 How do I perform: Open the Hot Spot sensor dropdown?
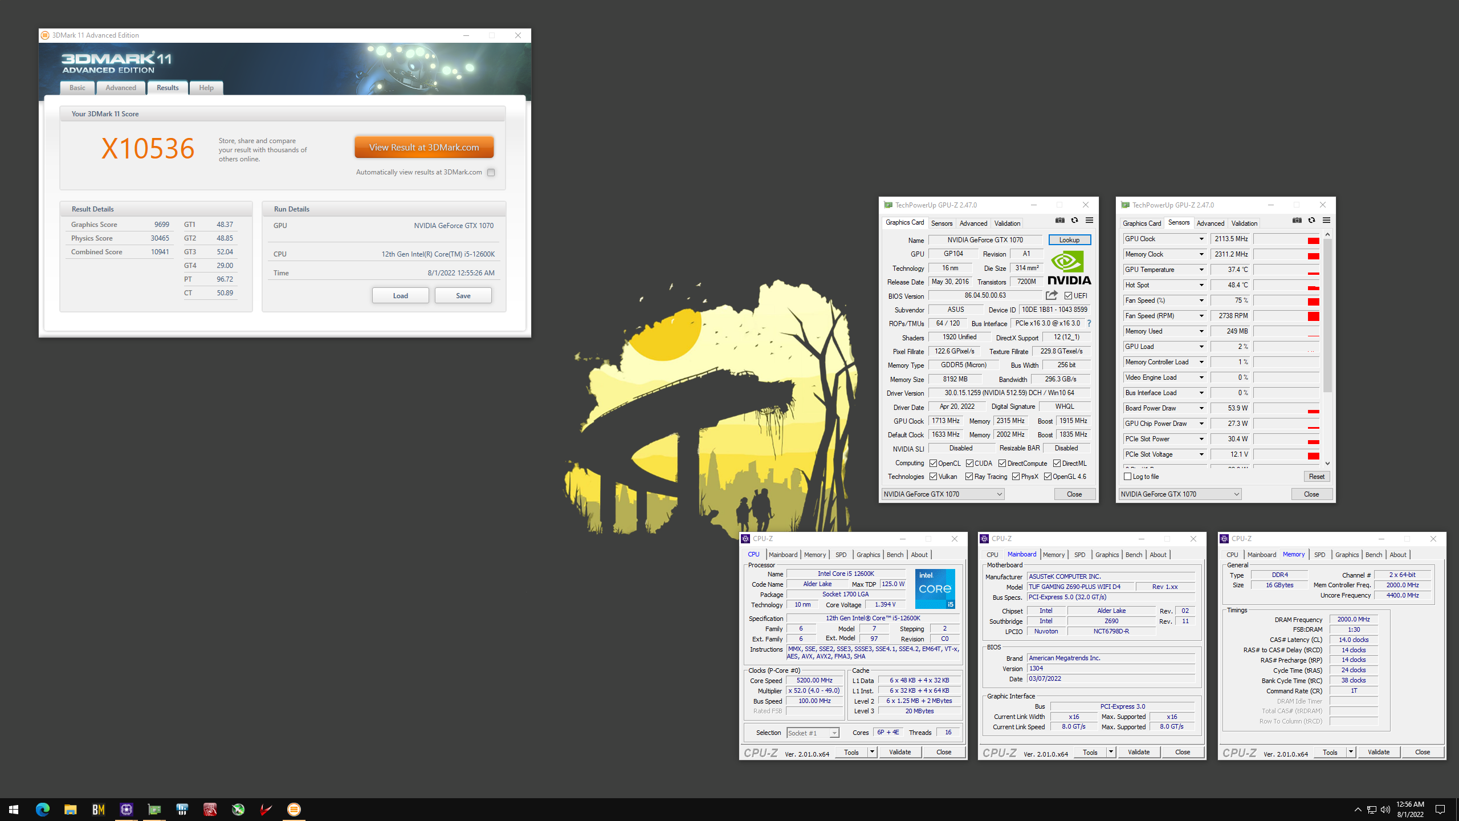(x=1201, y=285)
